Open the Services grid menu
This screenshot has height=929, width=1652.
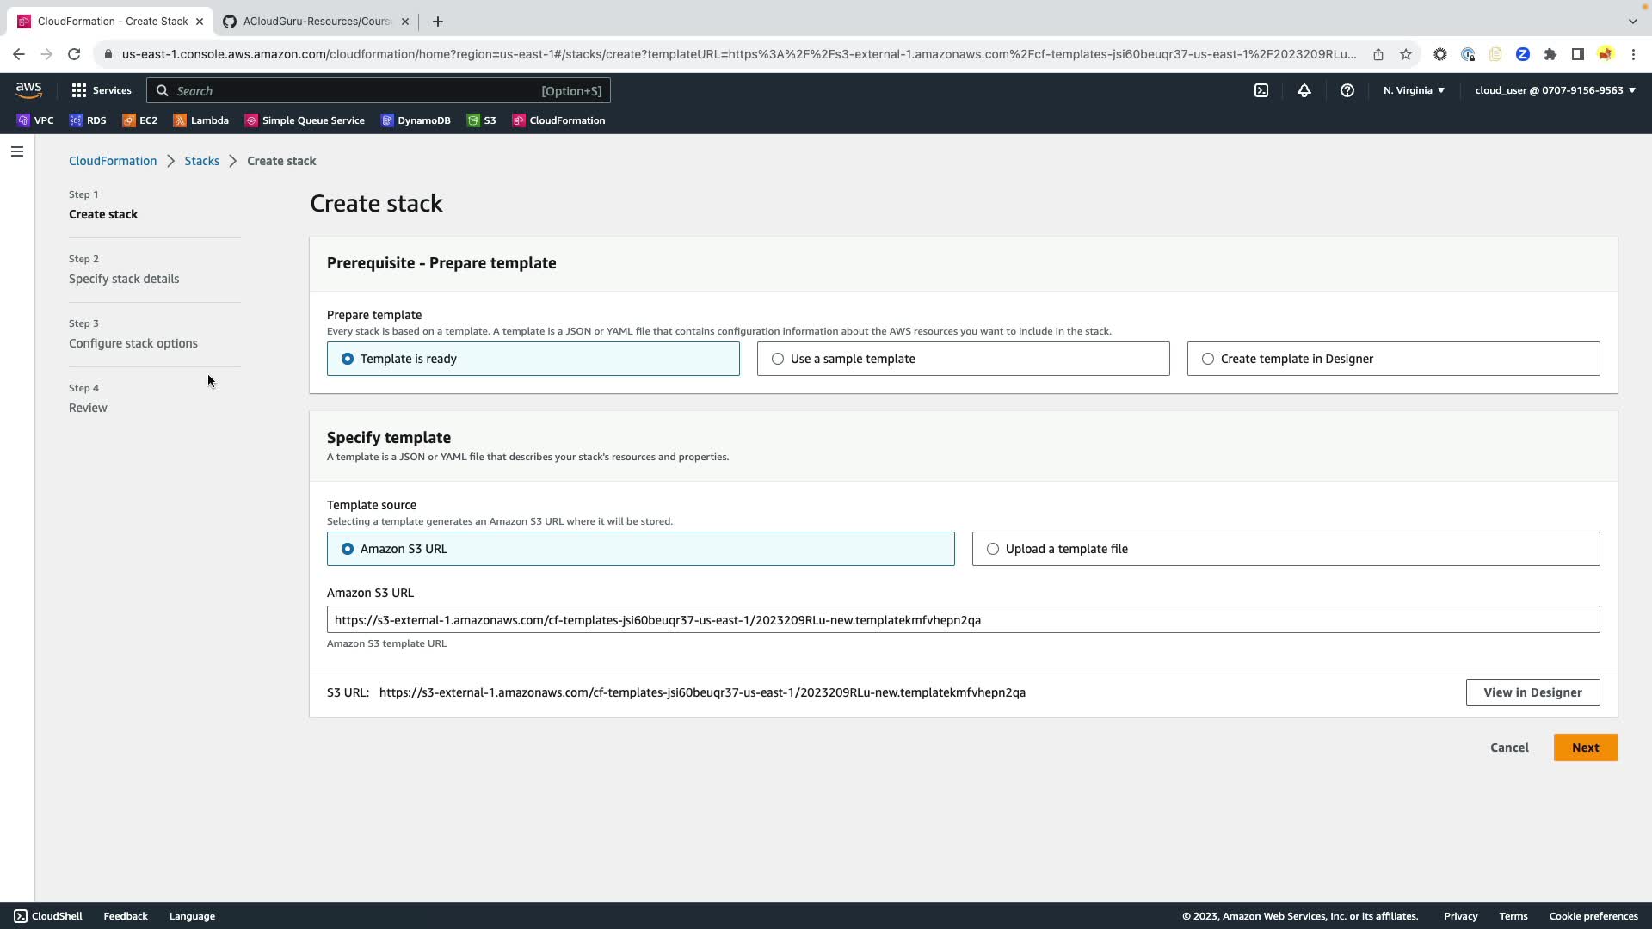click(x=102, y=90)
